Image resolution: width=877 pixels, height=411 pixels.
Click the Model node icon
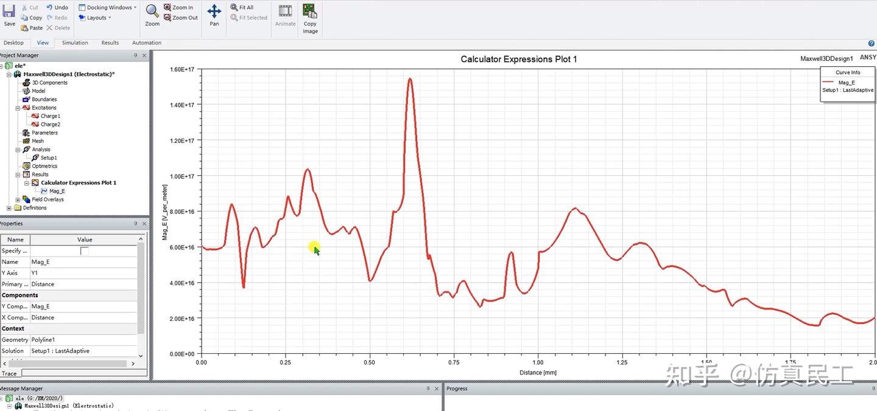point(26,91)
